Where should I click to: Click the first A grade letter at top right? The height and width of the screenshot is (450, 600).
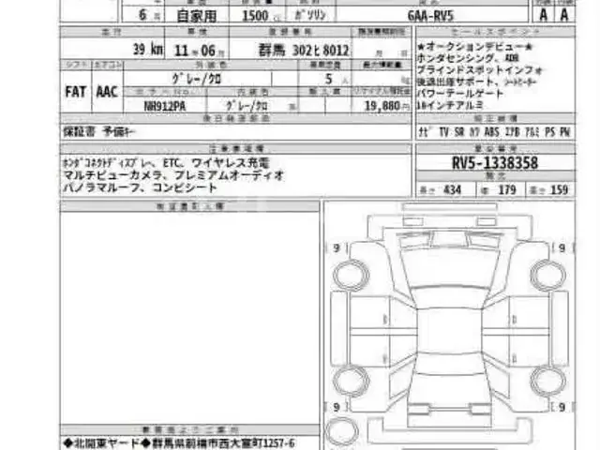(x=544, y=15)
